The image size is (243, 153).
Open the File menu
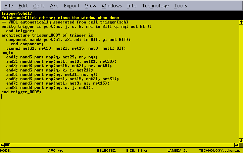pos(9,6)
